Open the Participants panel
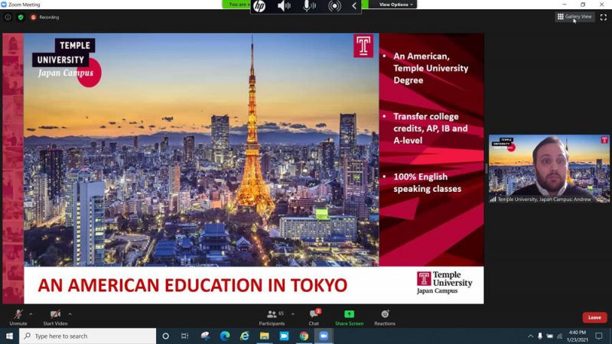Screen dimensions: 612x344 point(272,317)
